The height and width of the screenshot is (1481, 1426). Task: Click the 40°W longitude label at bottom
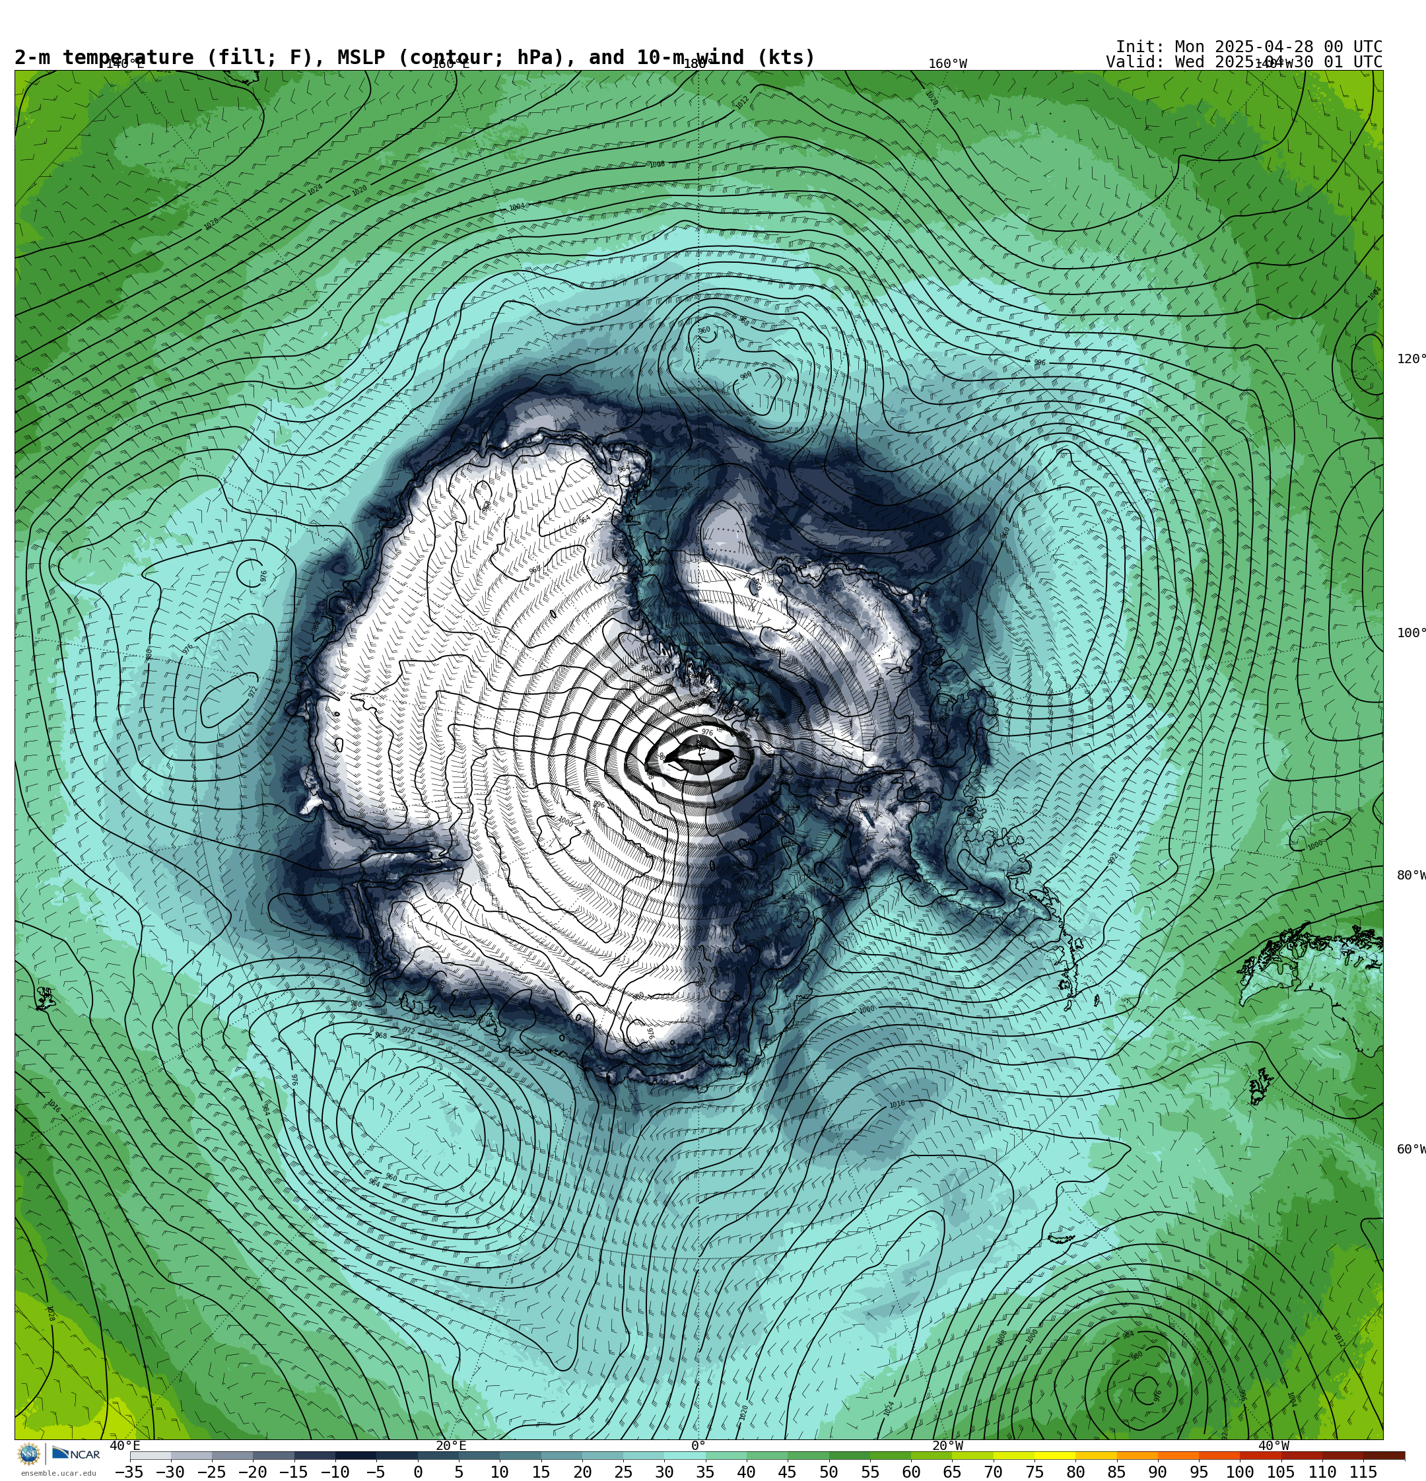[x=1273, y=1446]
